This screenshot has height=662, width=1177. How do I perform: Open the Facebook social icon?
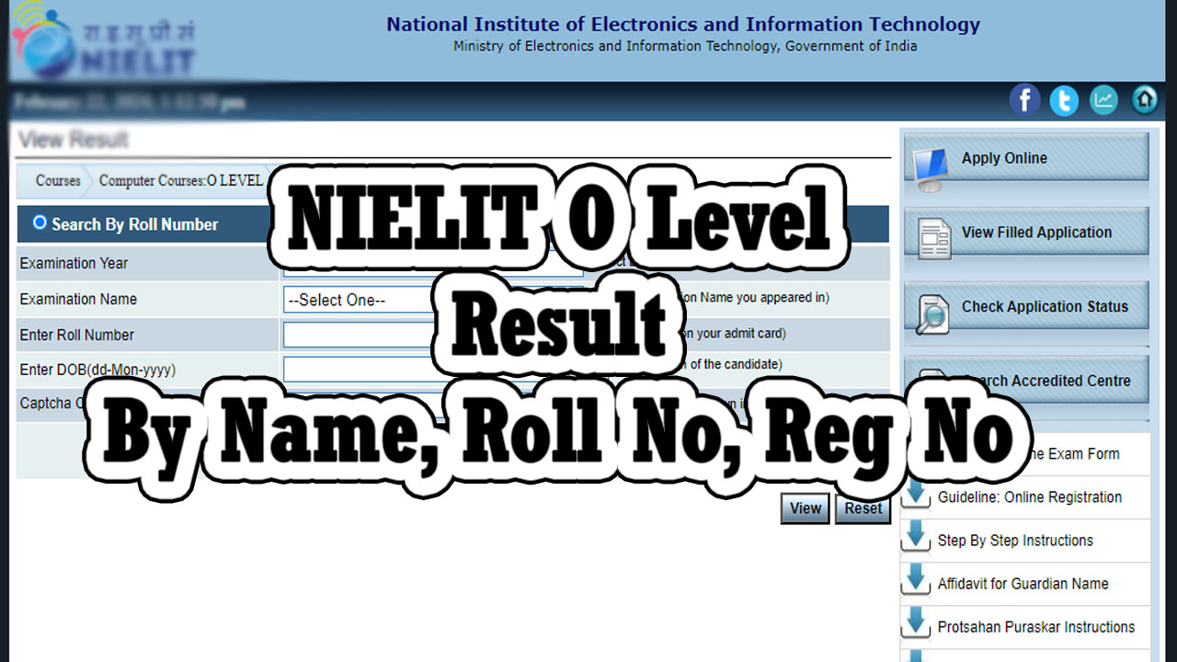[1024, 100]
